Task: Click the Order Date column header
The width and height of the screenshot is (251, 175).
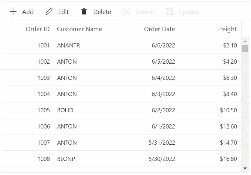Action: pyautogui.click(x=159, y=29)
